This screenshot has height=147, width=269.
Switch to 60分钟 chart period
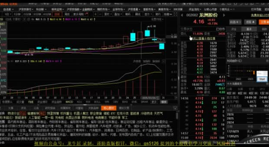point(47,14)
